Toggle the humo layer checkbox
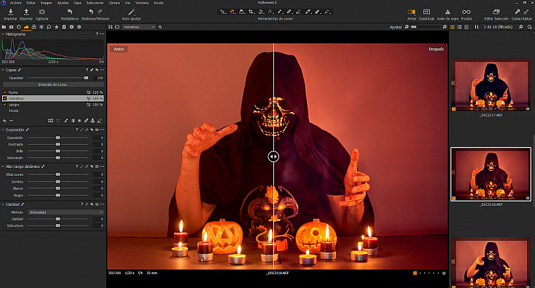This screenshot has height=288, width=535. [5, 92]
